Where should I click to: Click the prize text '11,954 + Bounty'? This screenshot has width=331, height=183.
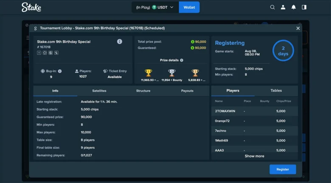coord(171,80)
